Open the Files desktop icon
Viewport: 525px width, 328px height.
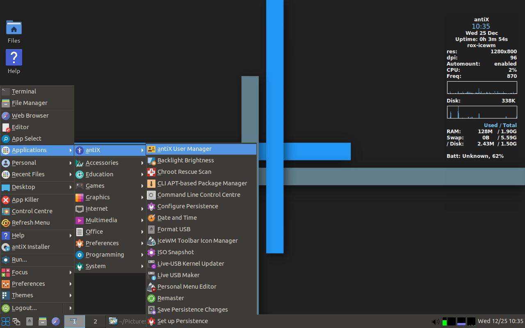click(x=14, y=32)
